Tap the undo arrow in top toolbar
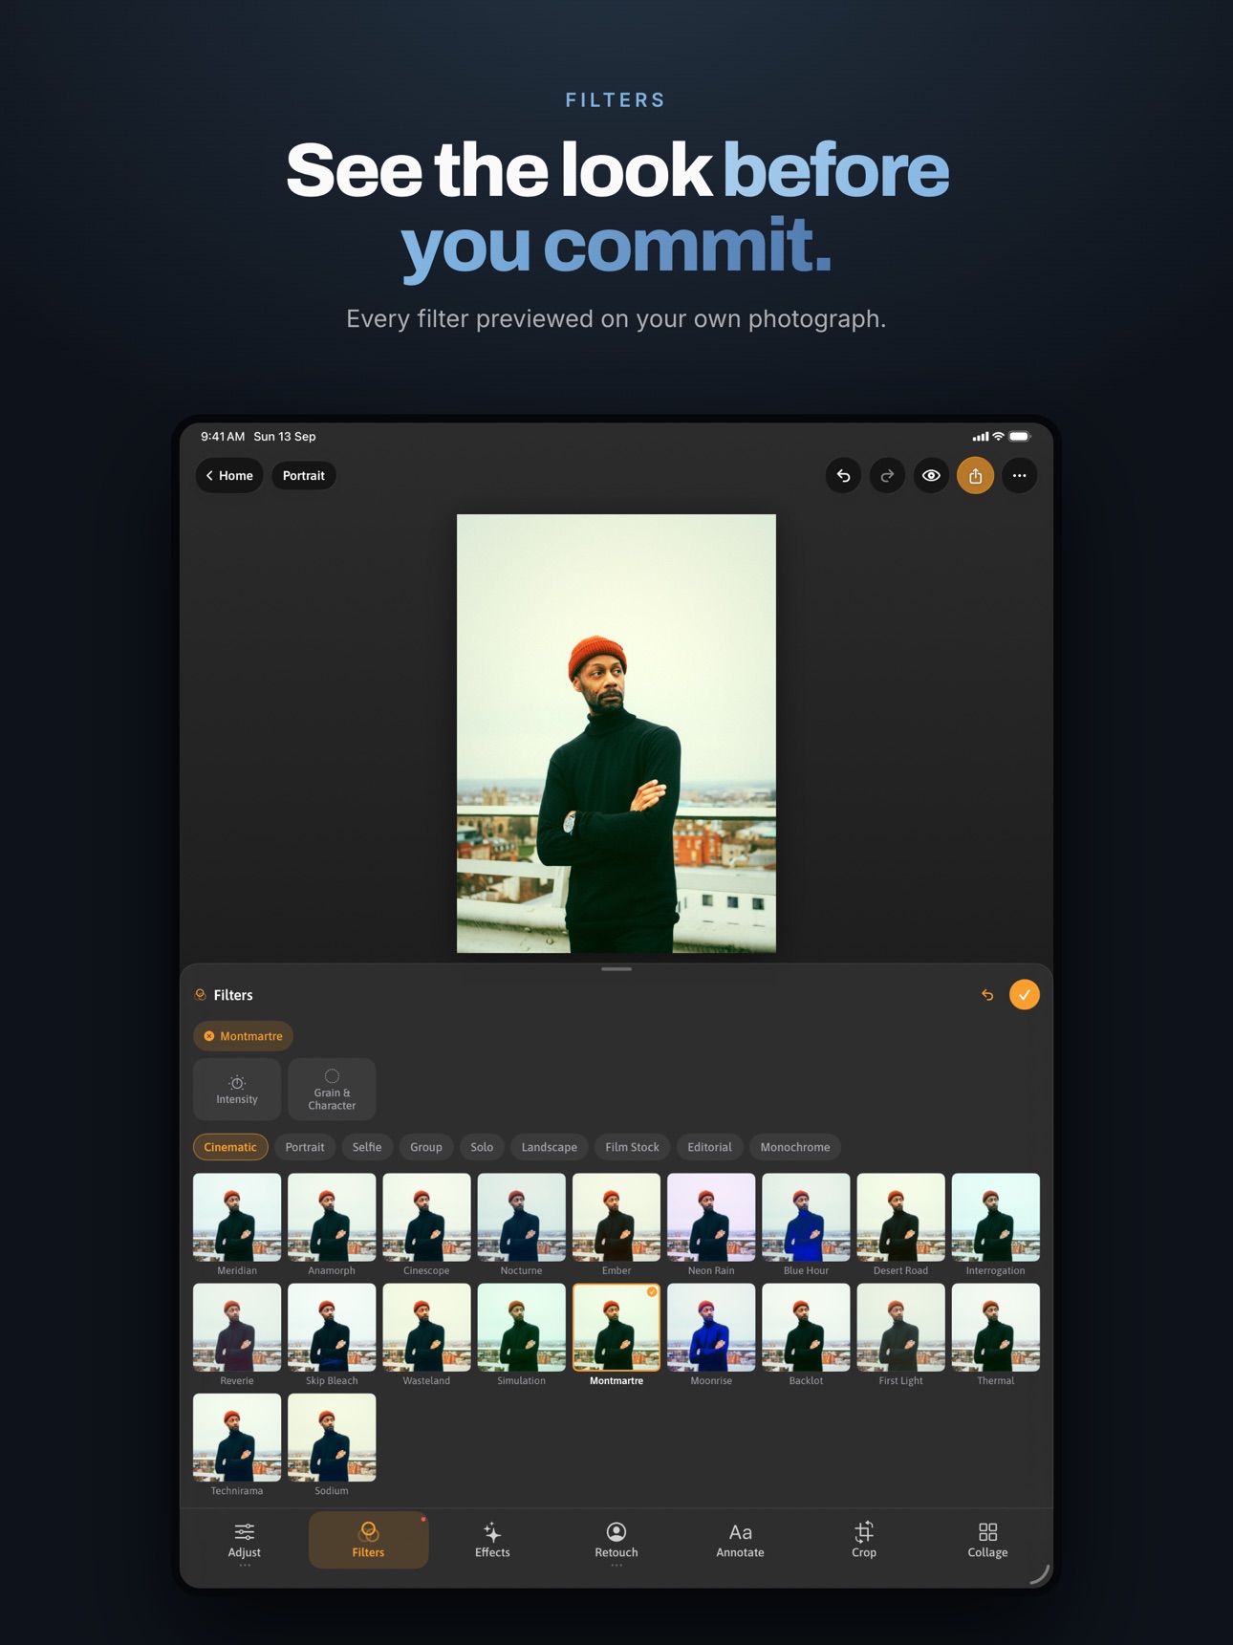 tap(843, 475)
